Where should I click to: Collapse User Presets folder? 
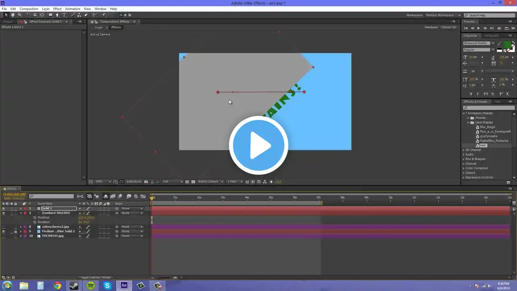(x=469, y=122)
